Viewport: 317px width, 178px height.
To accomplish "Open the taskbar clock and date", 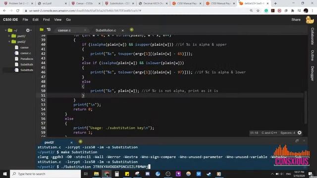I will (299, 174).
